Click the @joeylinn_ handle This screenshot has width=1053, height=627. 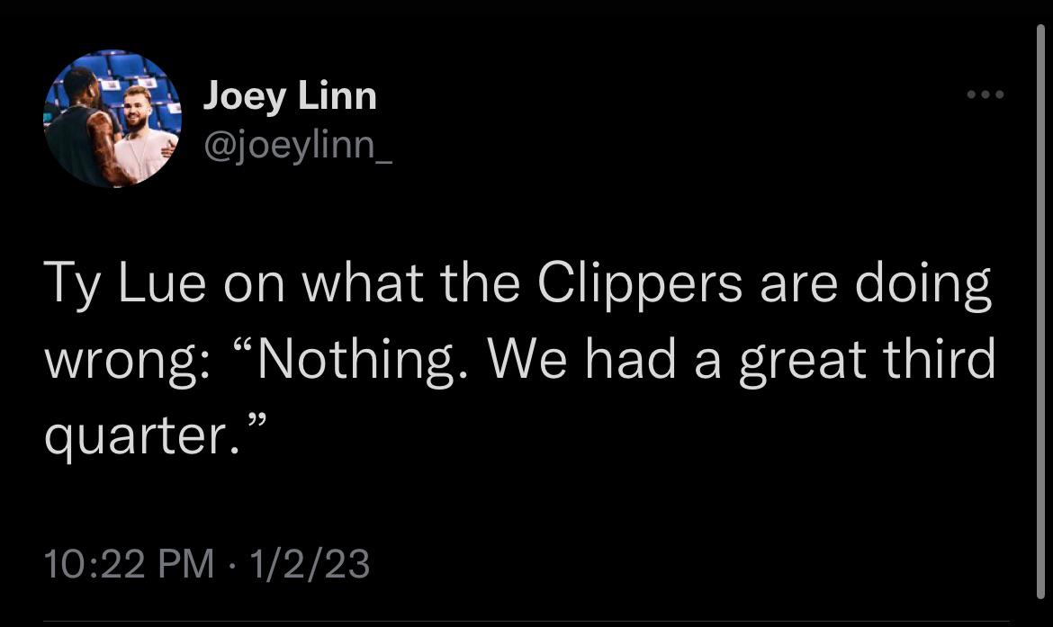click(297, 144)
